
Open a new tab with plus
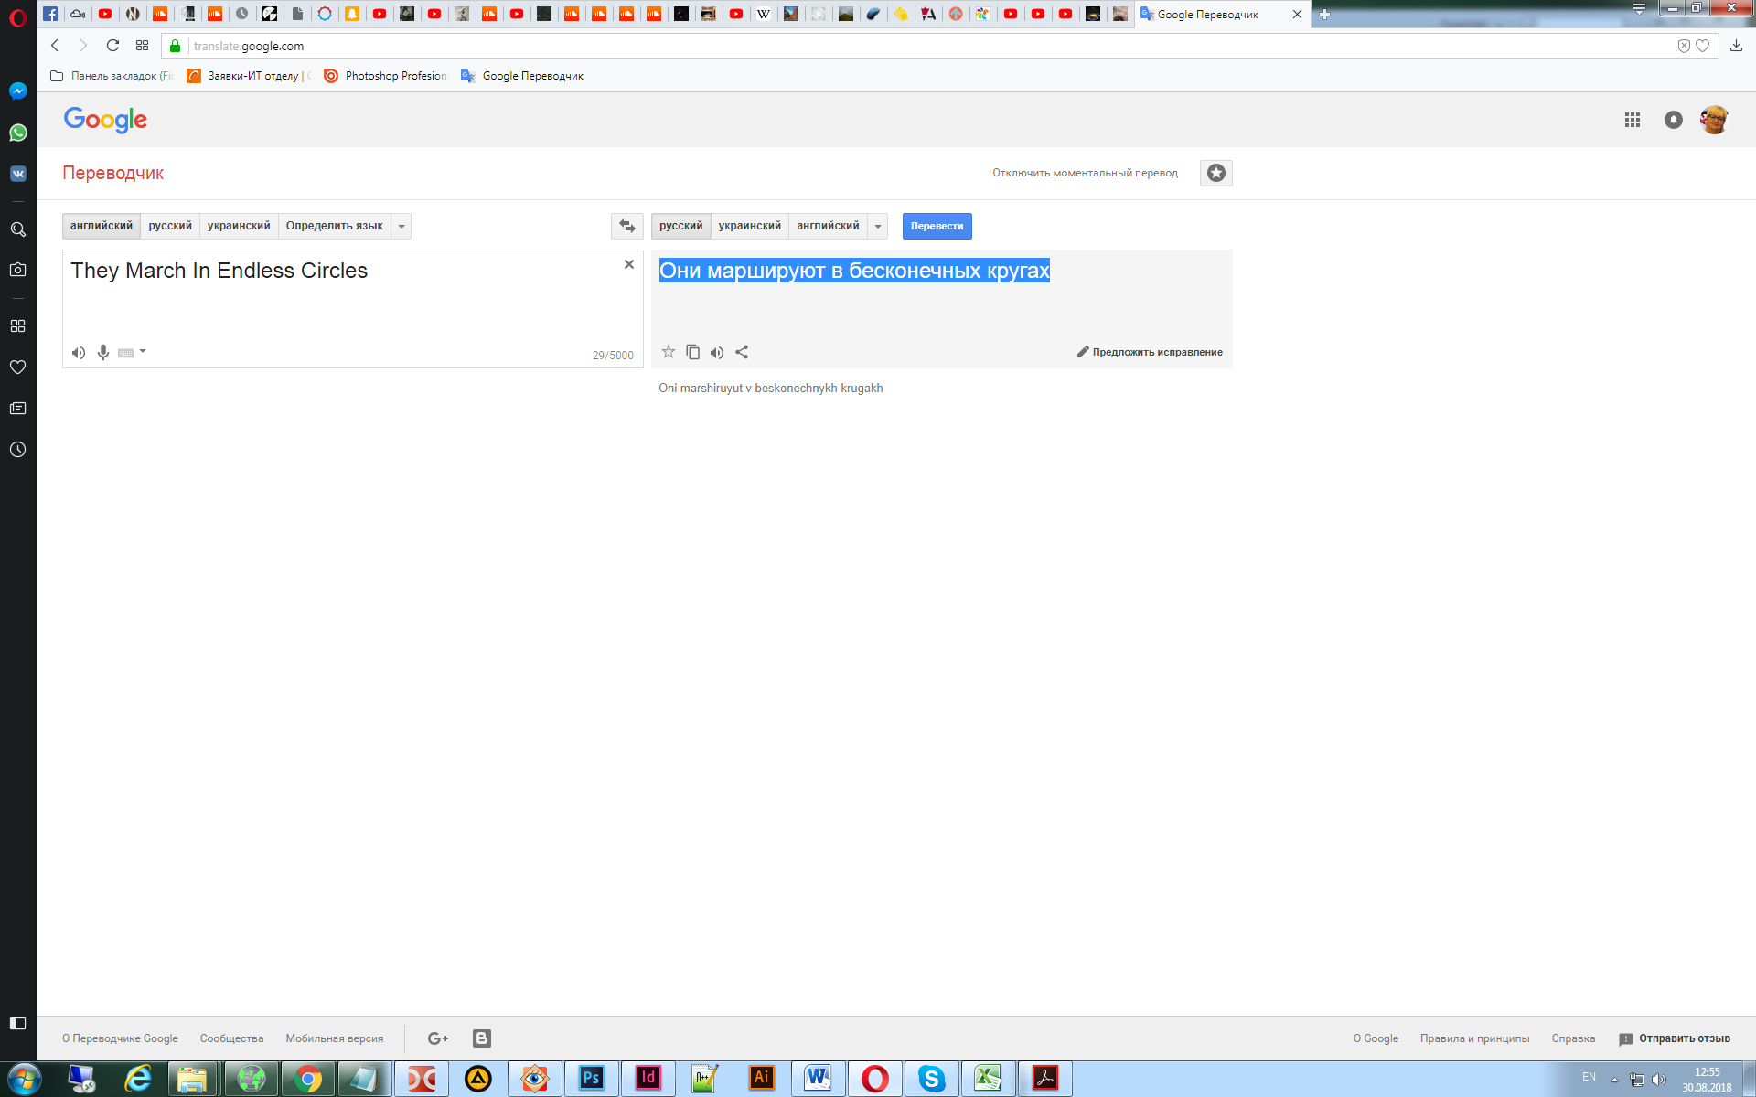[1324, 14]
